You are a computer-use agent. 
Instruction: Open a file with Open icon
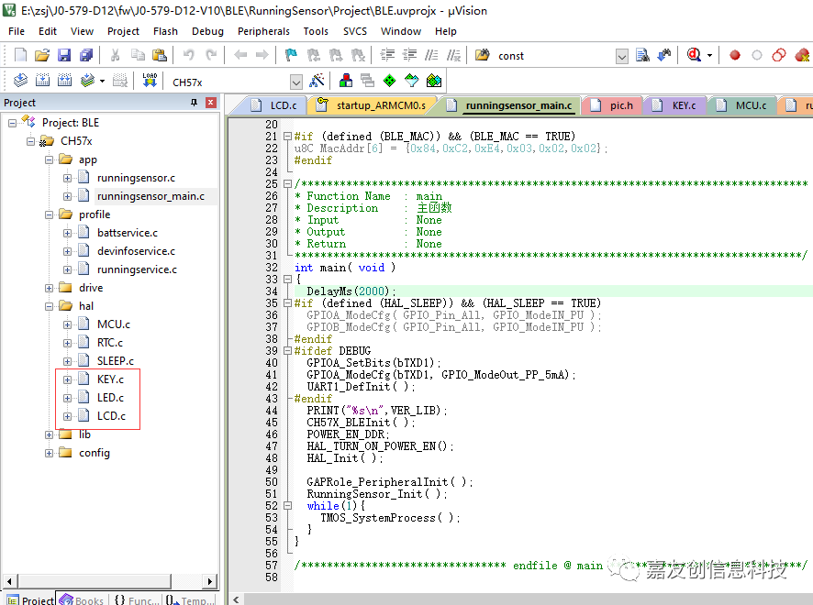pyautogui.click(x=42, y=55)
